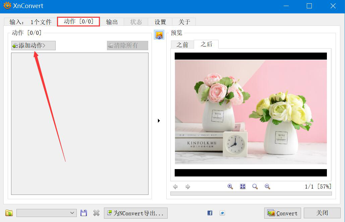This screenshot has width=345, height=222.
Task: Click the Clear all actions button
Action: click(x=128, y=46)
